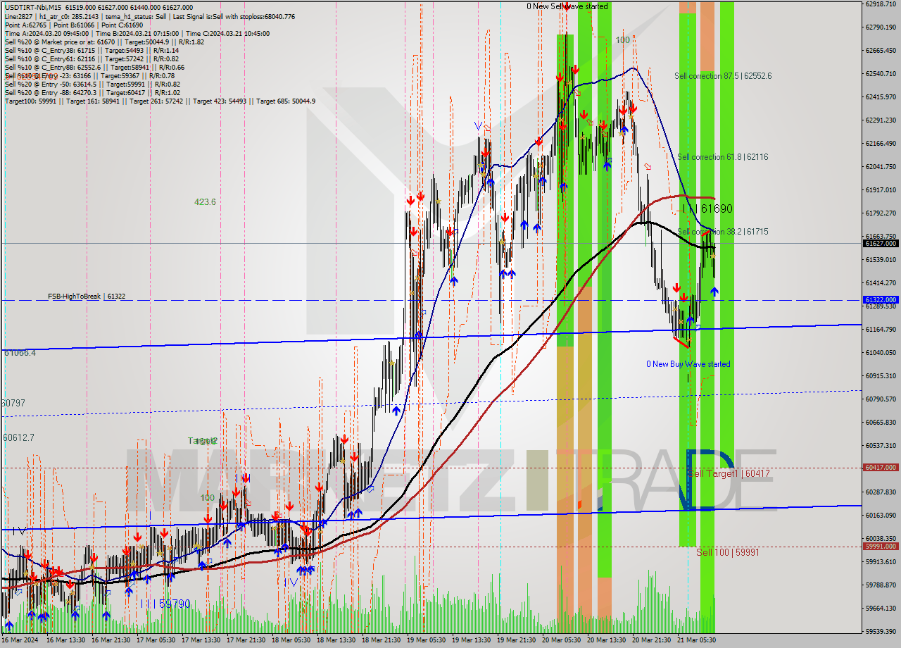Click the '21 Mar 05:30' time axis label

(x=695, y=640)
